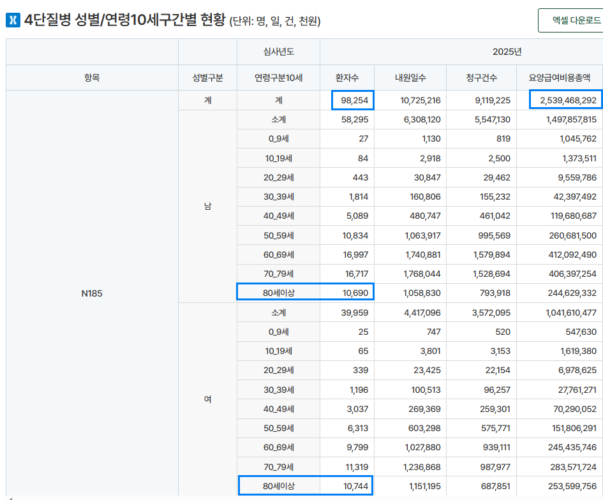
Task: Click the 480,747 visit days cell
Action: point(410,216)
